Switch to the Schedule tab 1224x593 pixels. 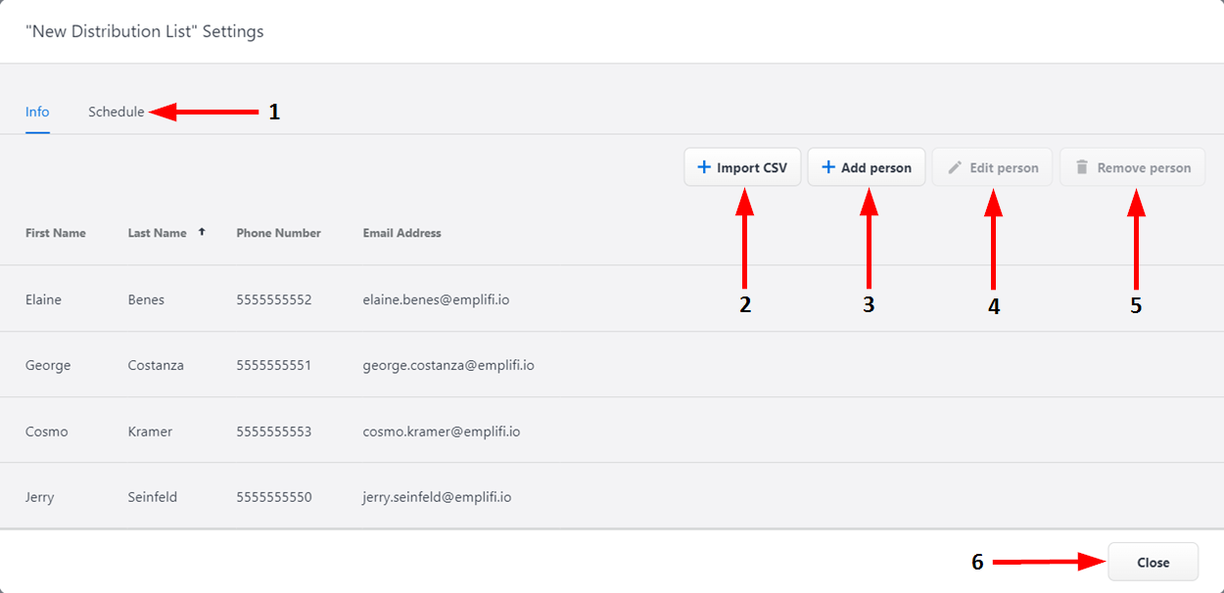[116, 112]
